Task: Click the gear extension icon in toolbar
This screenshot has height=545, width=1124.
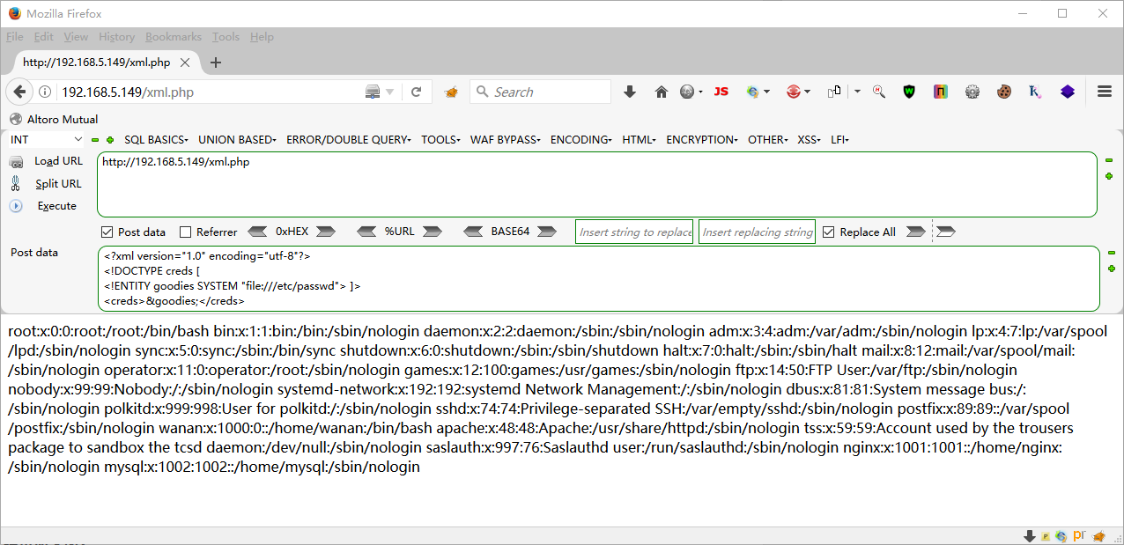Action: (x=972, y=92)
